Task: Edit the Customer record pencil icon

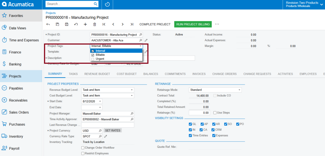Action: (x=146, y=40)
